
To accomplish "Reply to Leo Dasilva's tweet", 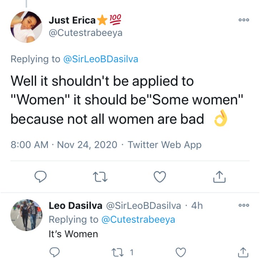I will pos(54,252).
